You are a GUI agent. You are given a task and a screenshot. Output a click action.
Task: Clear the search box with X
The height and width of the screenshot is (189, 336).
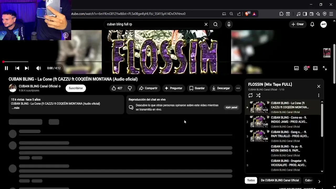(x=206, y=24)
